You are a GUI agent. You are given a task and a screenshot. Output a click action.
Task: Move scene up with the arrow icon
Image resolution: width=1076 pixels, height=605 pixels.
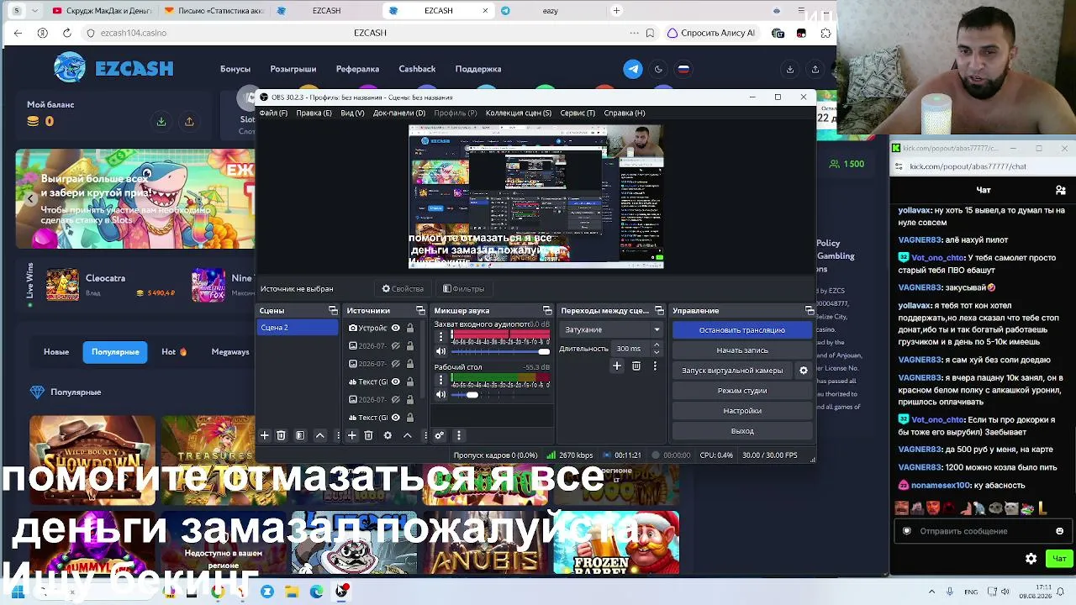point(320,435)
